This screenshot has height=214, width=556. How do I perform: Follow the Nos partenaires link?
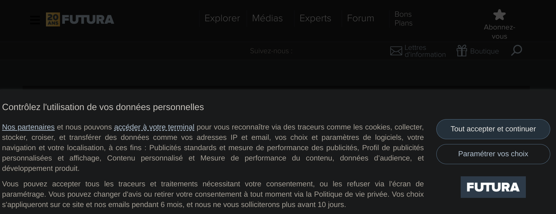[x=28, y=127]
